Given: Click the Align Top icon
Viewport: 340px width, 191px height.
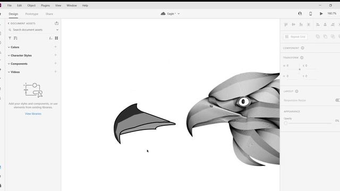Looking at the screenshot, I should [x=286, y=24].
